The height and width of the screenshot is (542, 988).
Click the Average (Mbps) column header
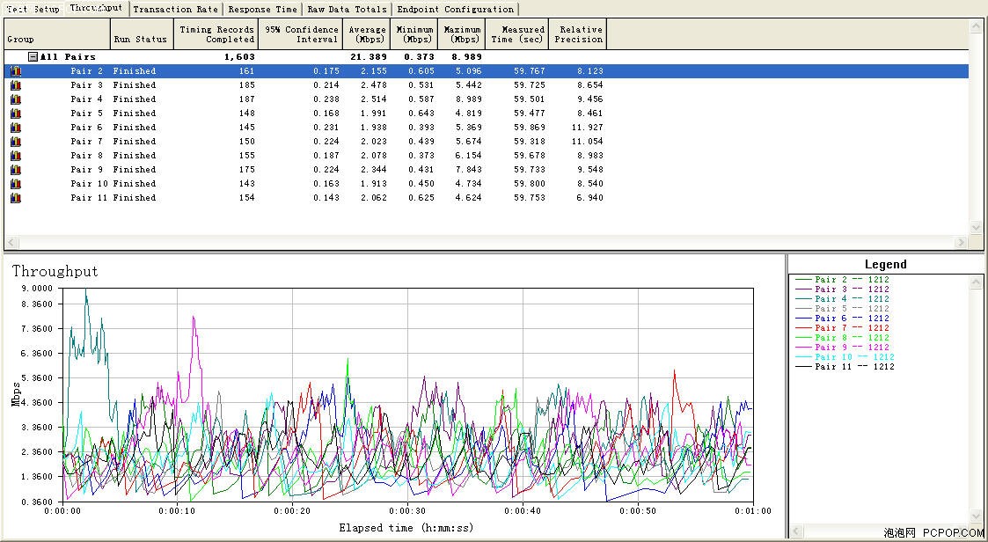click(367, 34)
